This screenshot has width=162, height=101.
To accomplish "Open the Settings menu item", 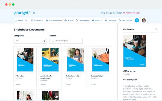I will click(x=111, y=20).
